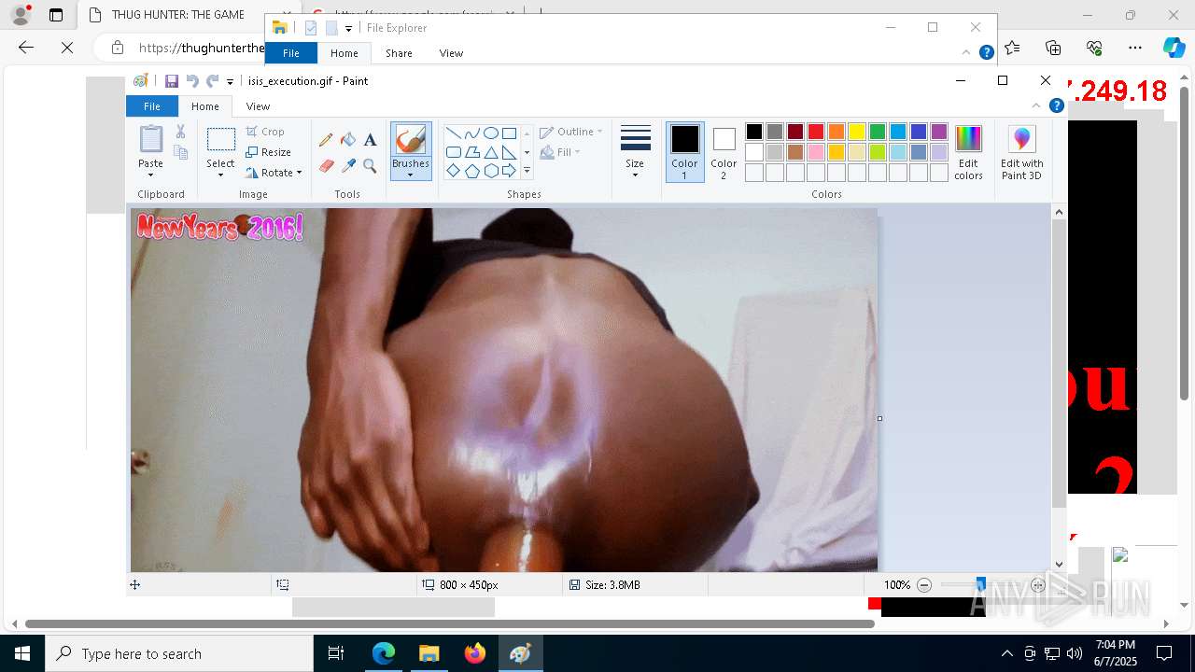
Task: Undo the last action in Paint
Action: [x=192, y=81]
